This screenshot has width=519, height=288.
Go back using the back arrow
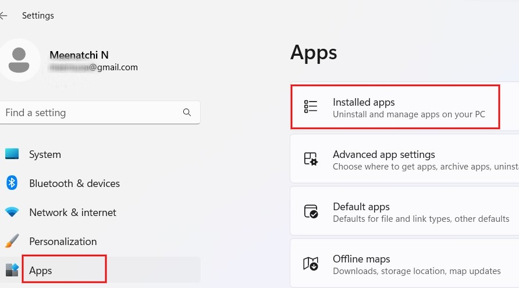click(3, 16)
